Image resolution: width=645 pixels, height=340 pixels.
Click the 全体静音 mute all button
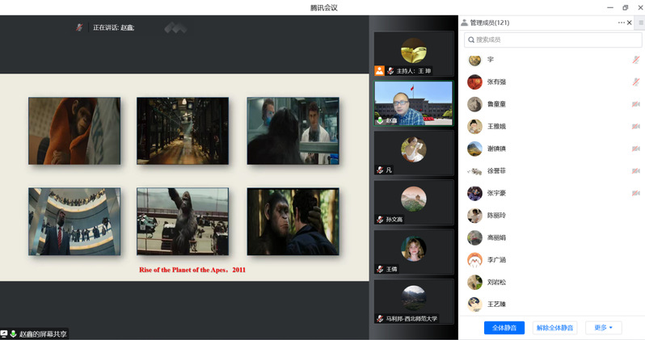pyautogui.click(x=504, y=327)
